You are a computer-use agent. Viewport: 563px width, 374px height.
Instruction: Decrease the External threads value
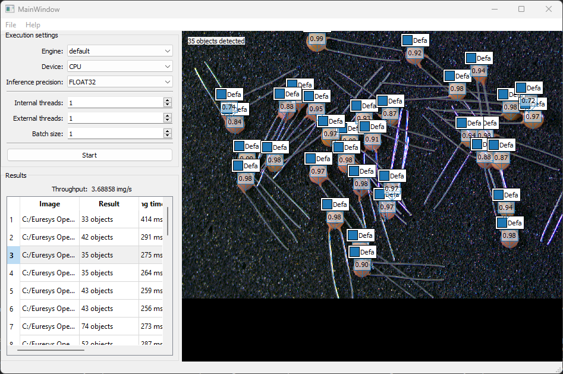click(167, 121)
